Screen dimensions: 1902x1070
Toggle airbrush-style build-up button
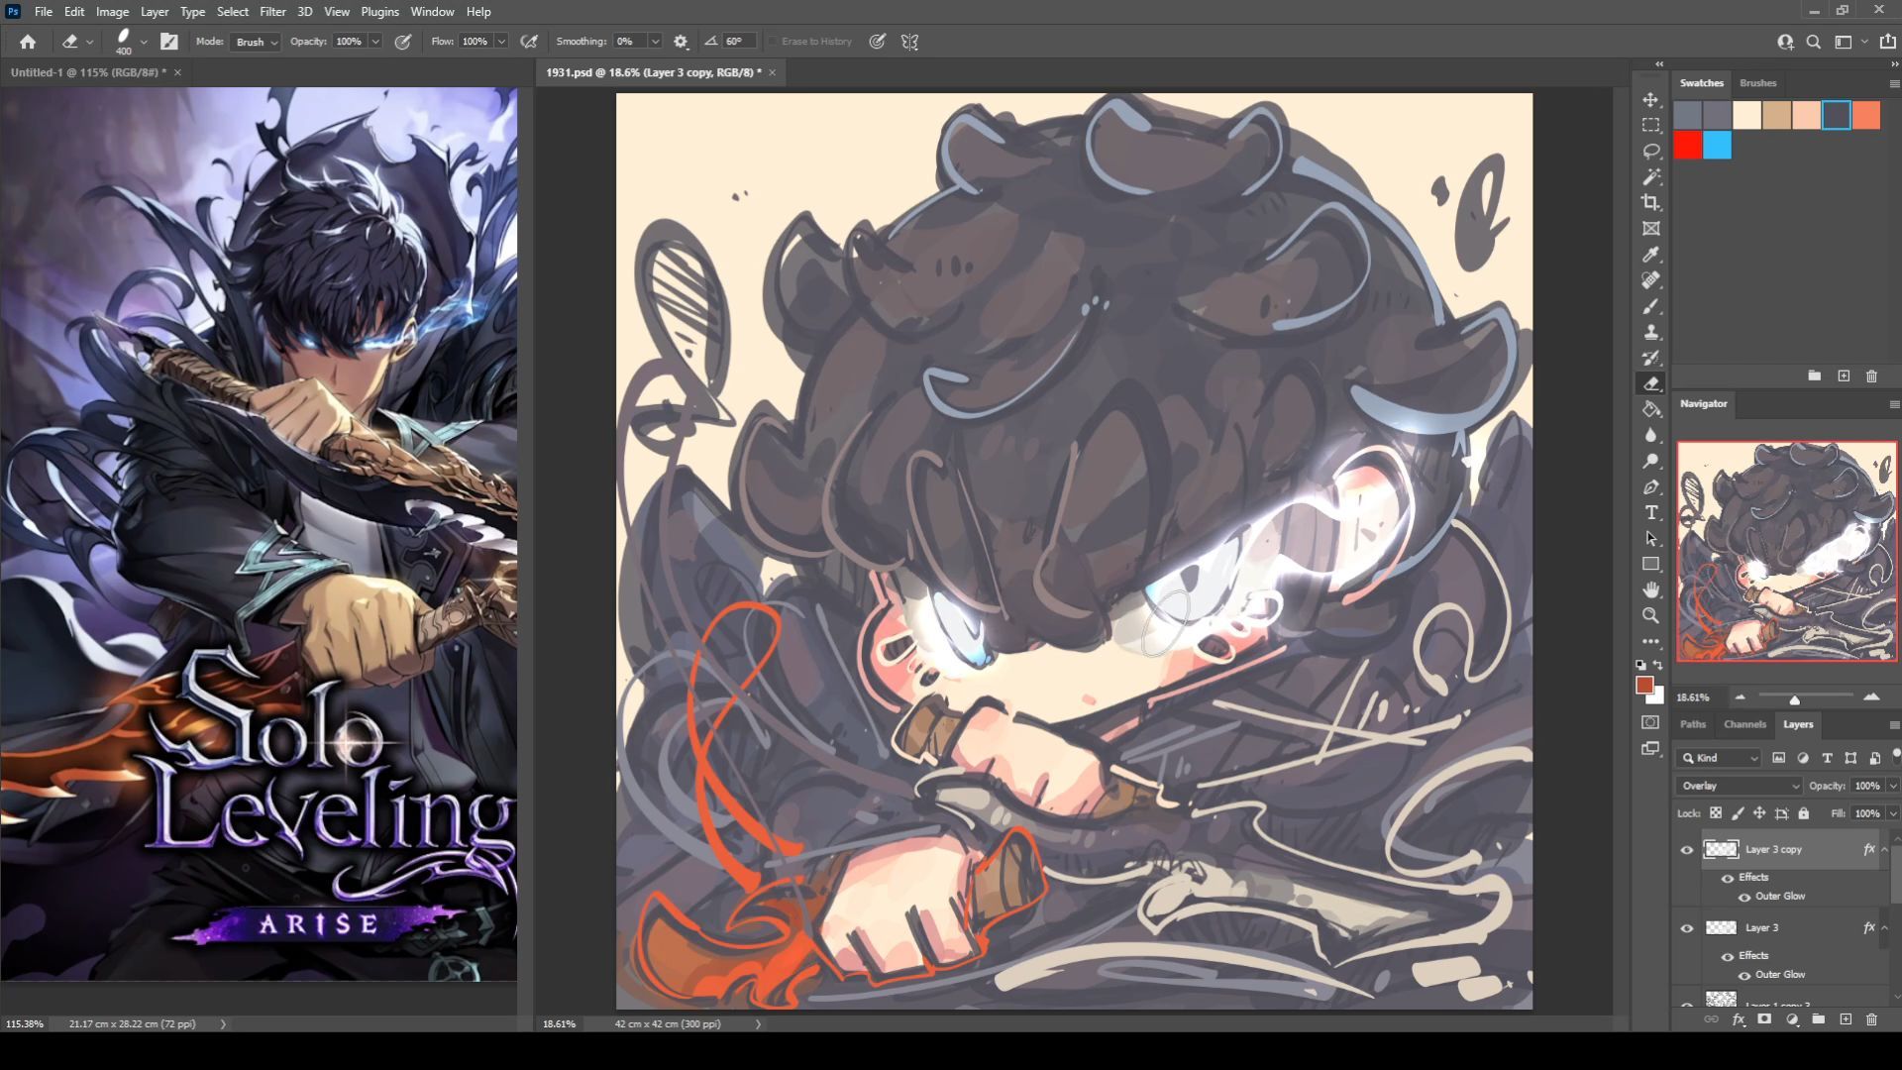pos(530,42)
